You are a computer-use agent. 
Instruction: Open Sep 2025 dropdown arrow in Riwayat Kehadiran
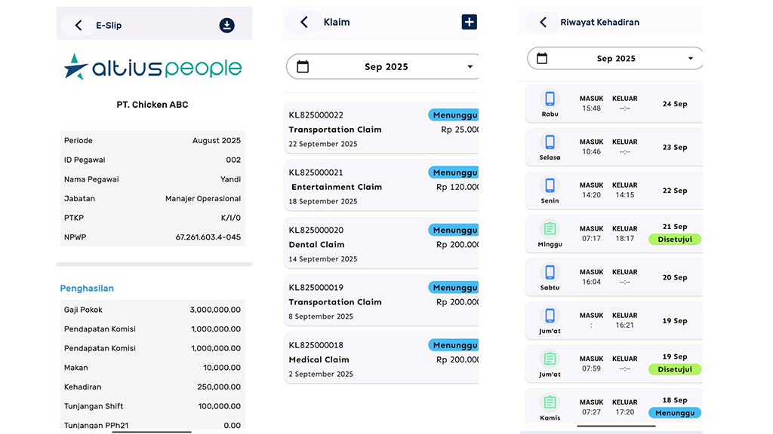pos(690,59)
